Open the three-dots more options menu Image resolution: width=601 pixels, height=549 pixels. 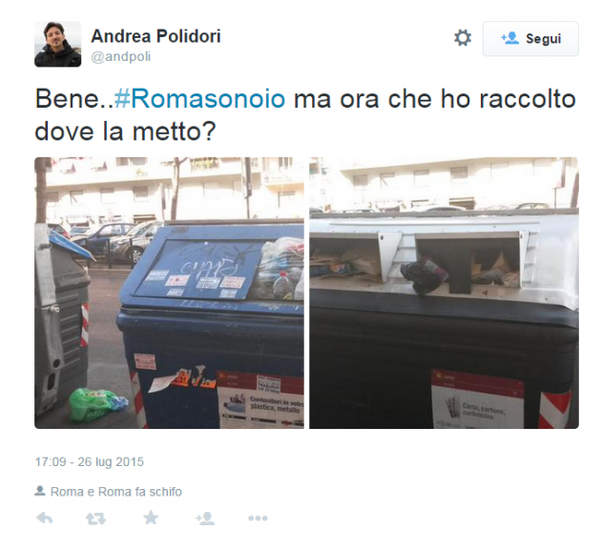tap(258, 518)
